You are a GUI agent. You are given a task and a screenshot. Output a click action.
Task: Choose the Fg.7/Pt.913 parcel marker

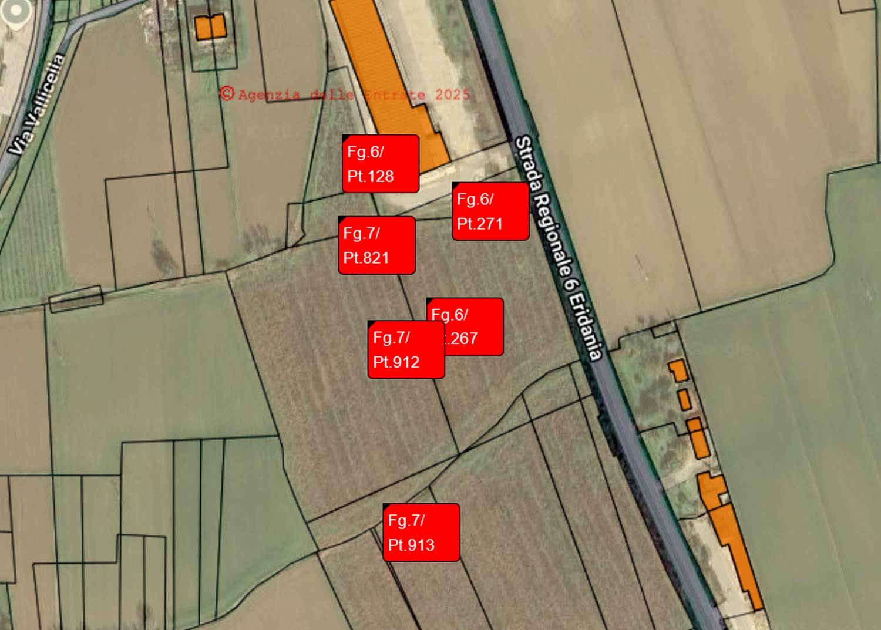pos(421,532)
